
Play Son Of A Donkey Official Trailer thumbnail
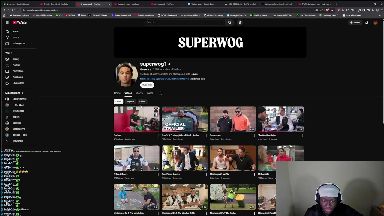pyautogui.click(x=184, y=119)
